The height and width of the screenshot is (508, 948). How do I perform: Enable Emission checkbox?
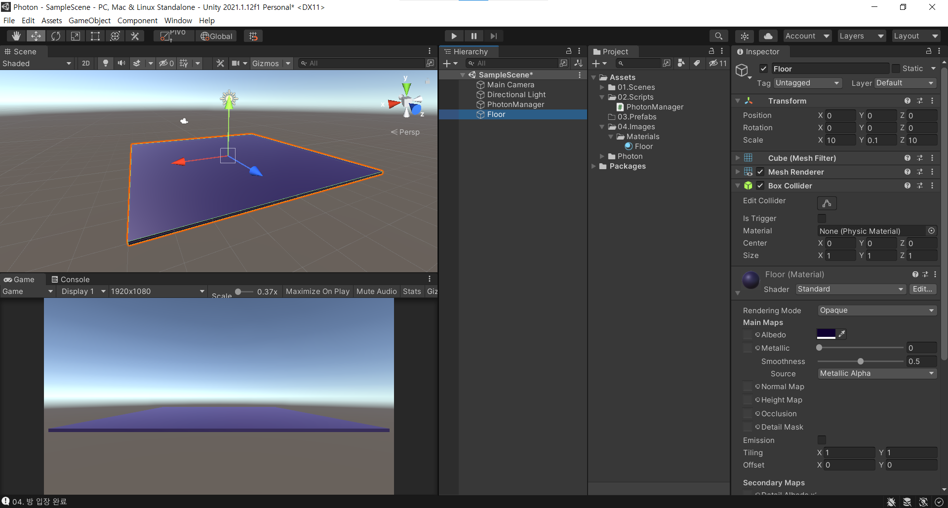pyautogui.click(x=822, y=439)
